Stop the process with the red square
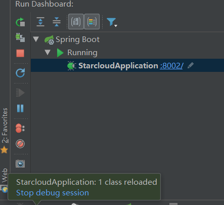This screenshot has height=205, width=224. click(x=20, y=53)
